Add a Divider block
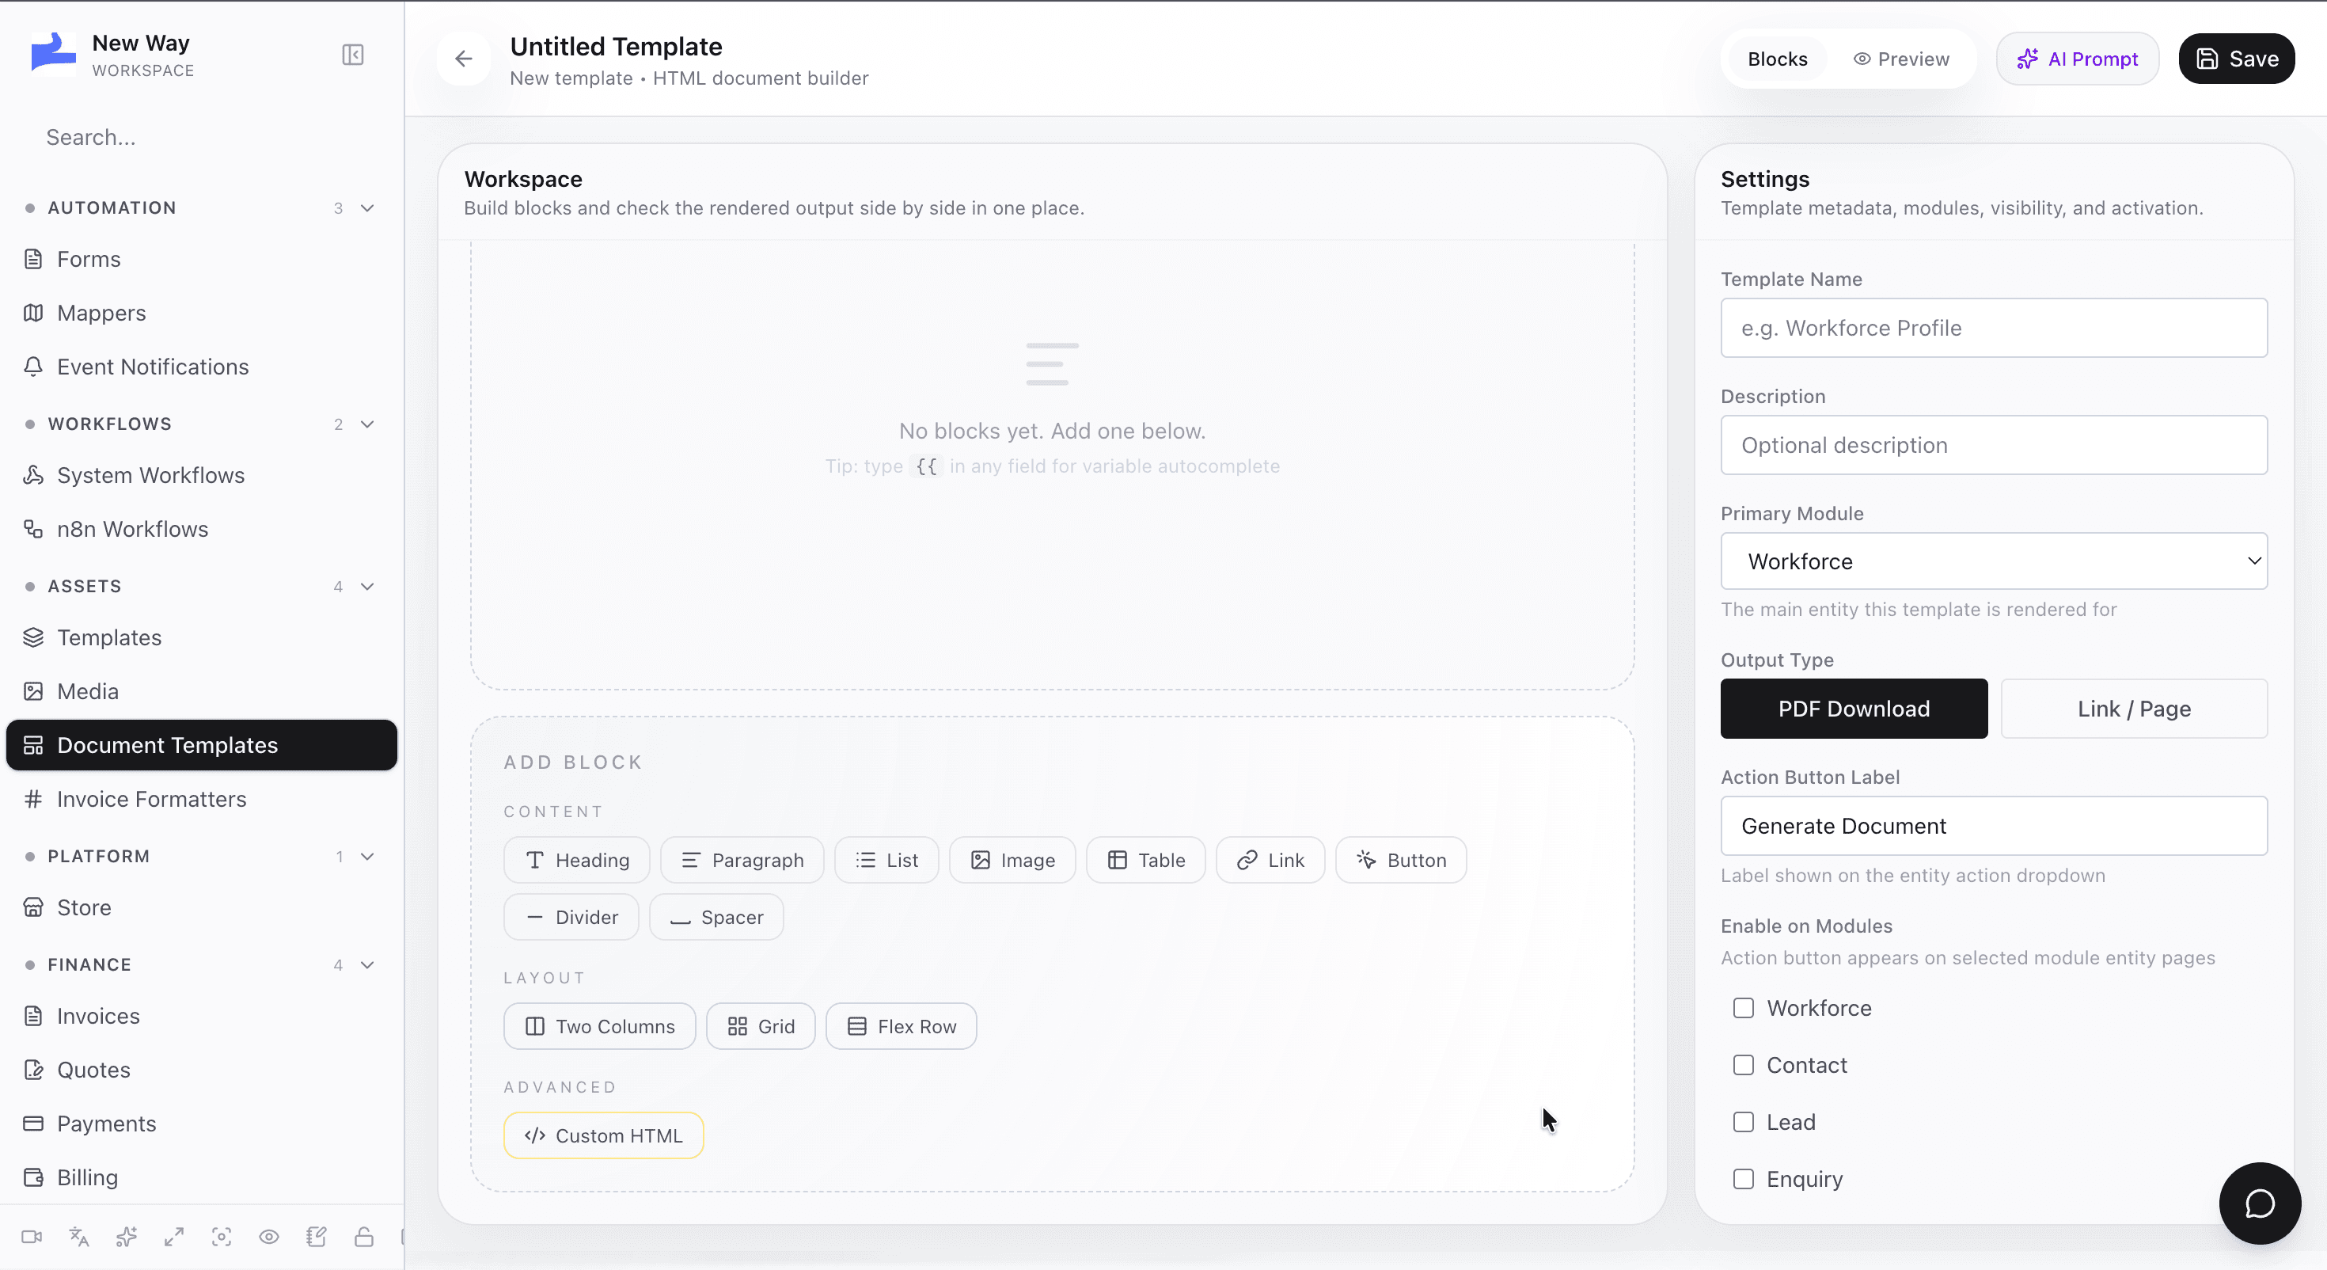 [571, 917]
